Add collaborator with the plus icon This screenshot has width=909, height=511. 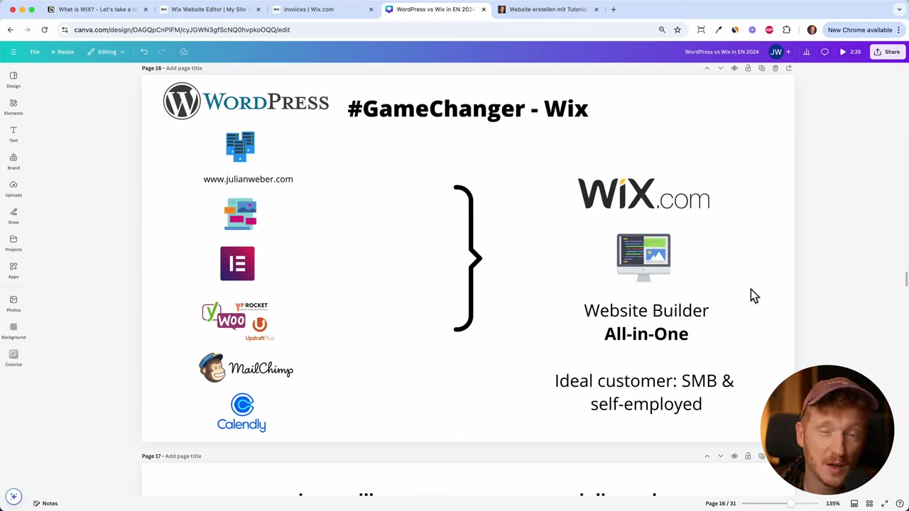pyautogui.click(x=788, y=52)
